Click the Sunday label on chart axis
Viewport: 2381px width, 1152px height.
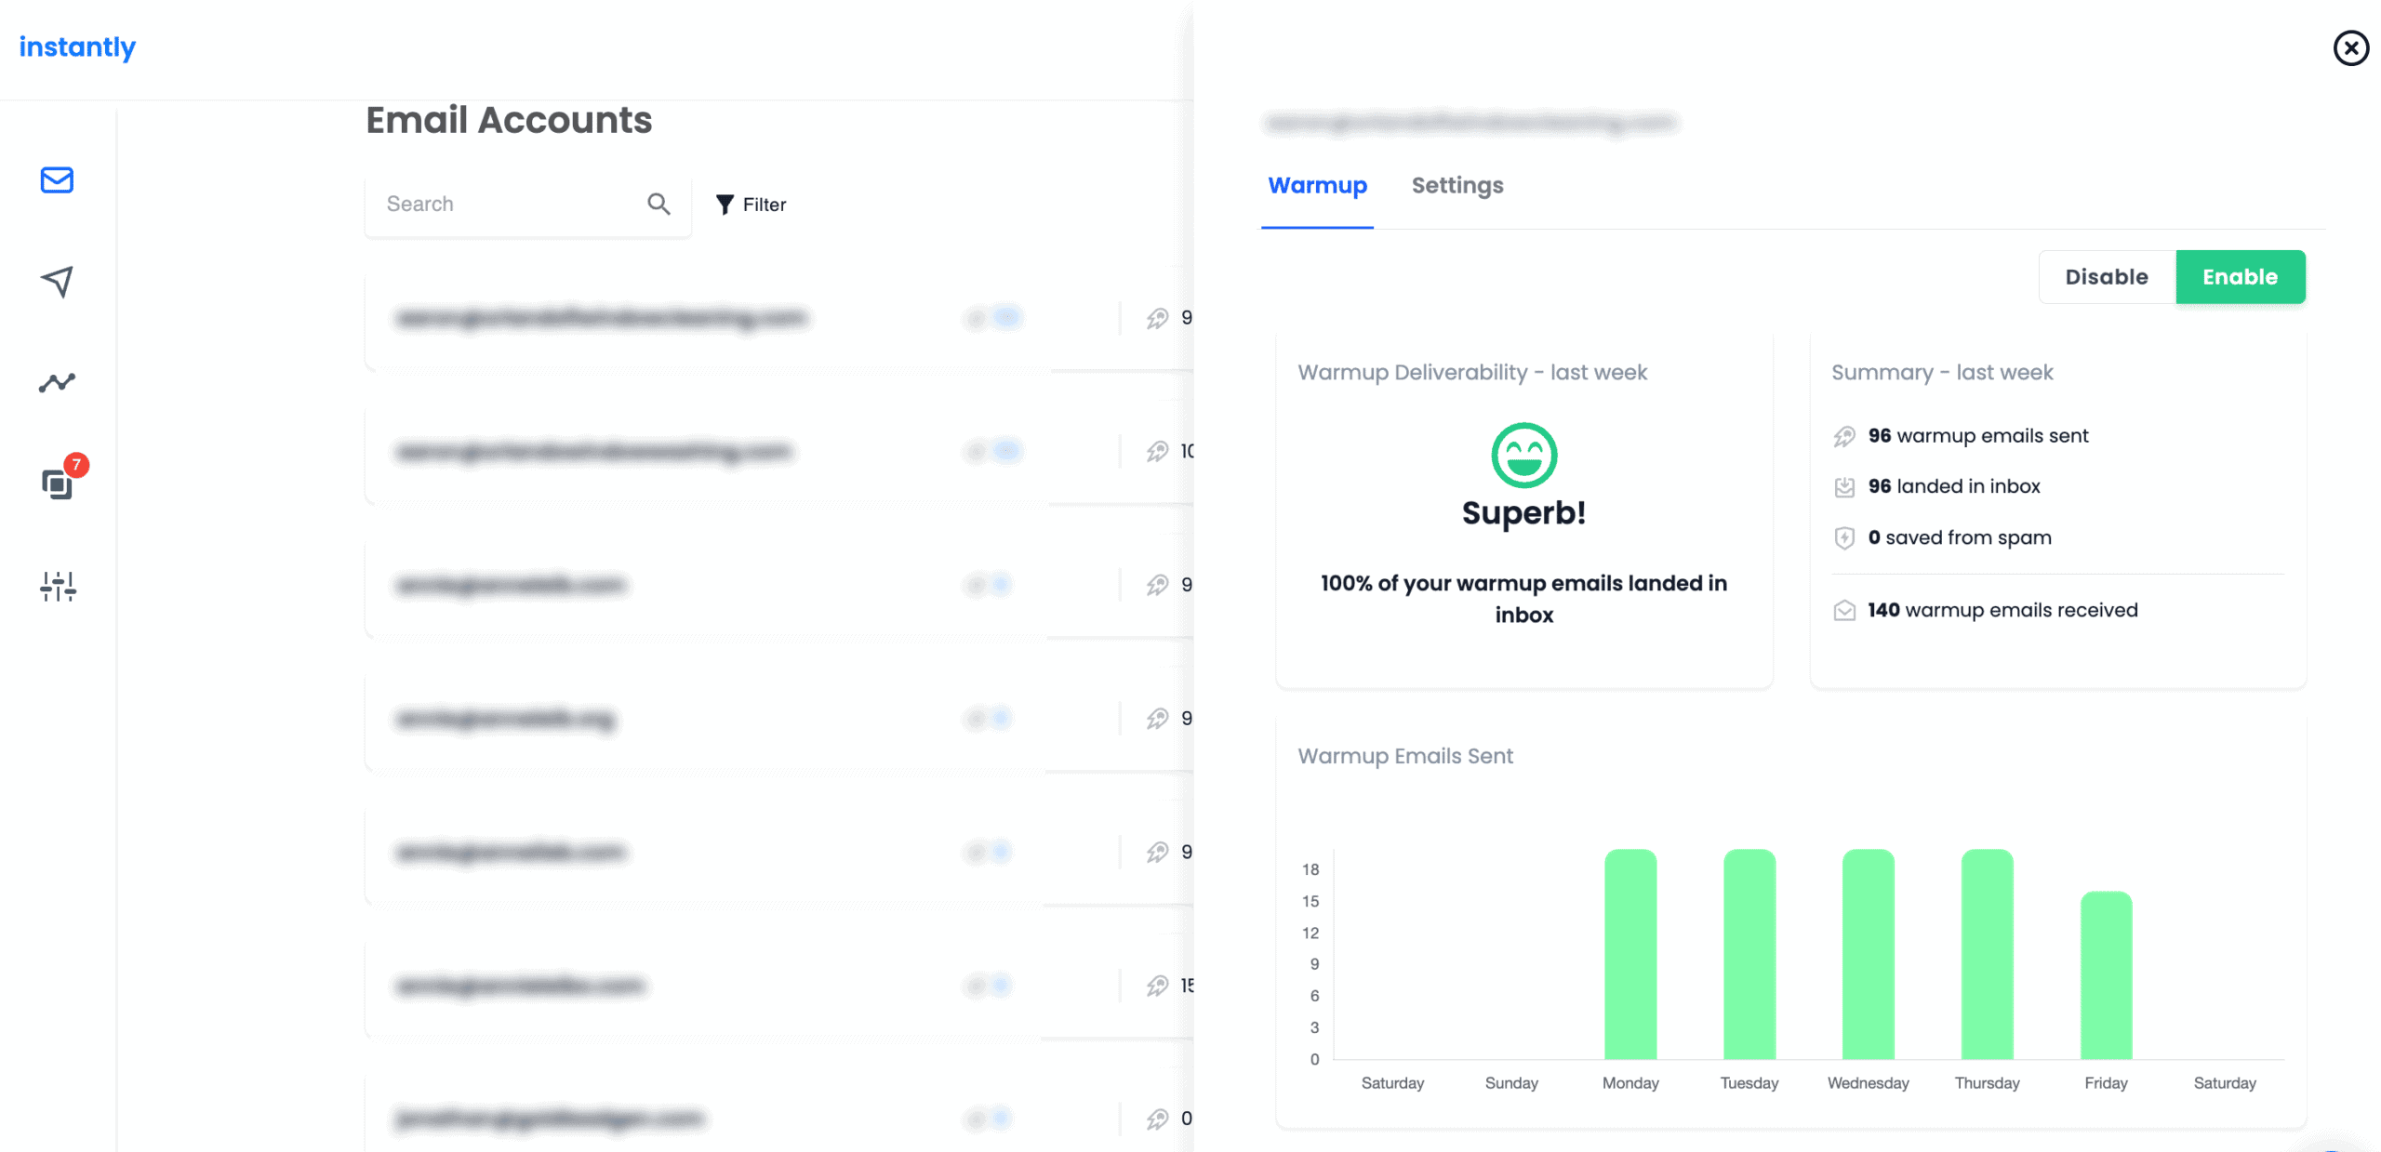click(x=1511, y=1082)
